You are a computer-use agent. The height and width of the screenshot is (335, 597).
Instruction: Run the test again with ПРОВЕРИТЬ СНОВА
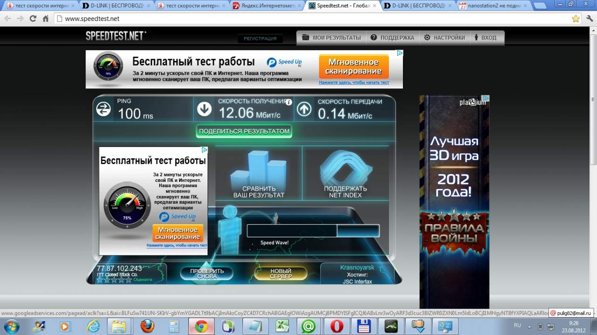(207, 274)
